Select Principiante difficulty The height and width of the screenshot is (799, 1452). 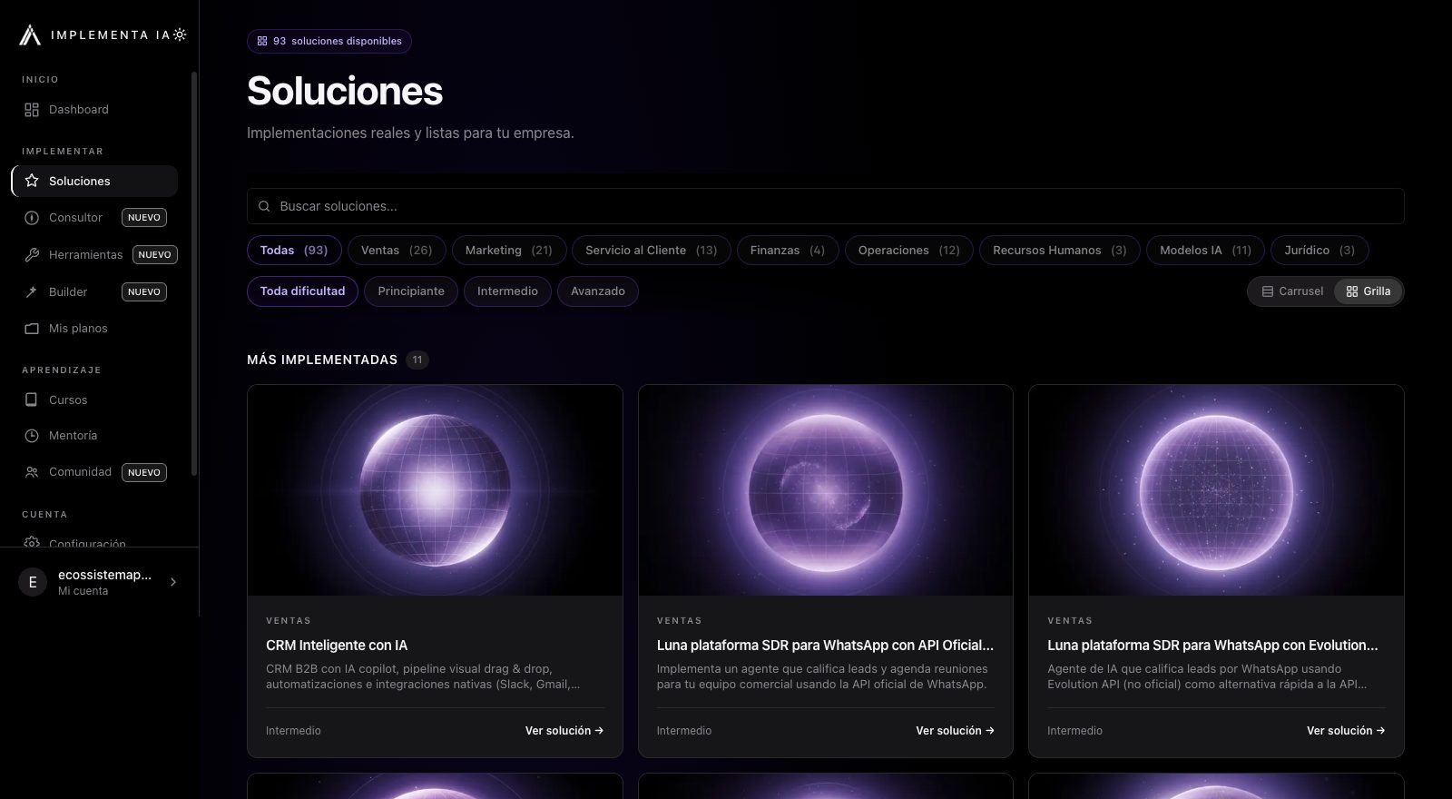[411, 291]
